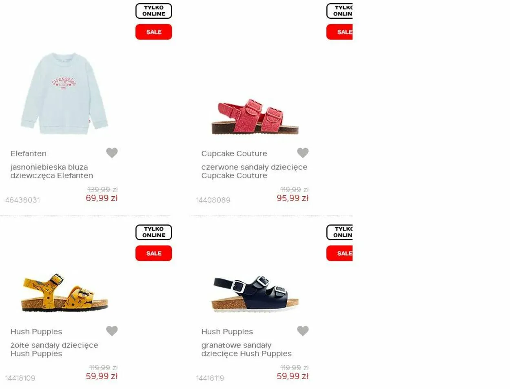
Task: Click Tylko Online badge above sweatshirt
Action: click(154, 11)
